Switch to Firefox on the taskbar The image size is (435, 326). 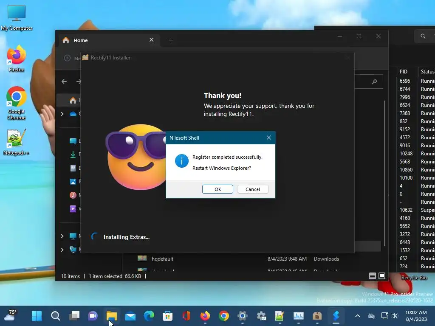[205, 316]
